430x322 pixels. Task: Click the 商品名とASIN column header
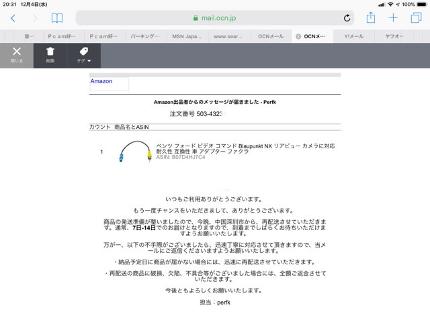(x=132, y=127)
